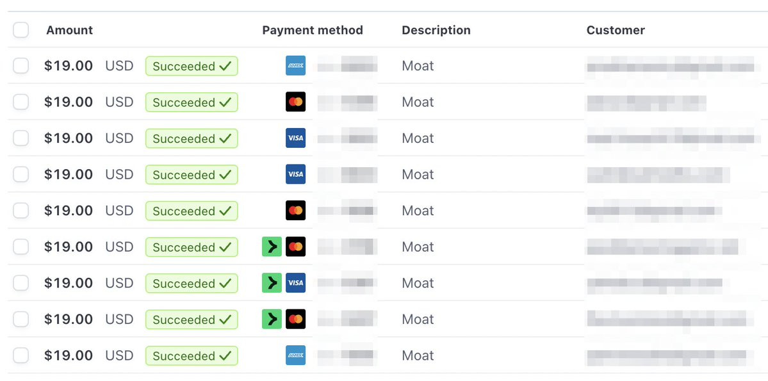This screenshot has width=768, height=381.
Task: Click the Customer column header
Action: pyautogui.click(x=616, y=30)
